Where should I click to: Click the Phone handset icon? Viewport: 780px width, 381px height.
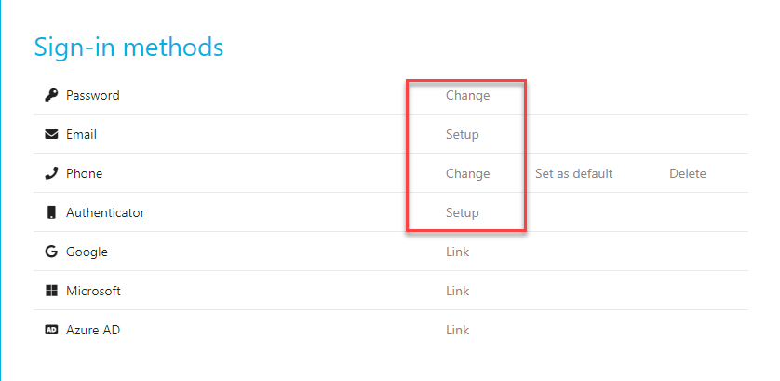(x=51, y=173)
